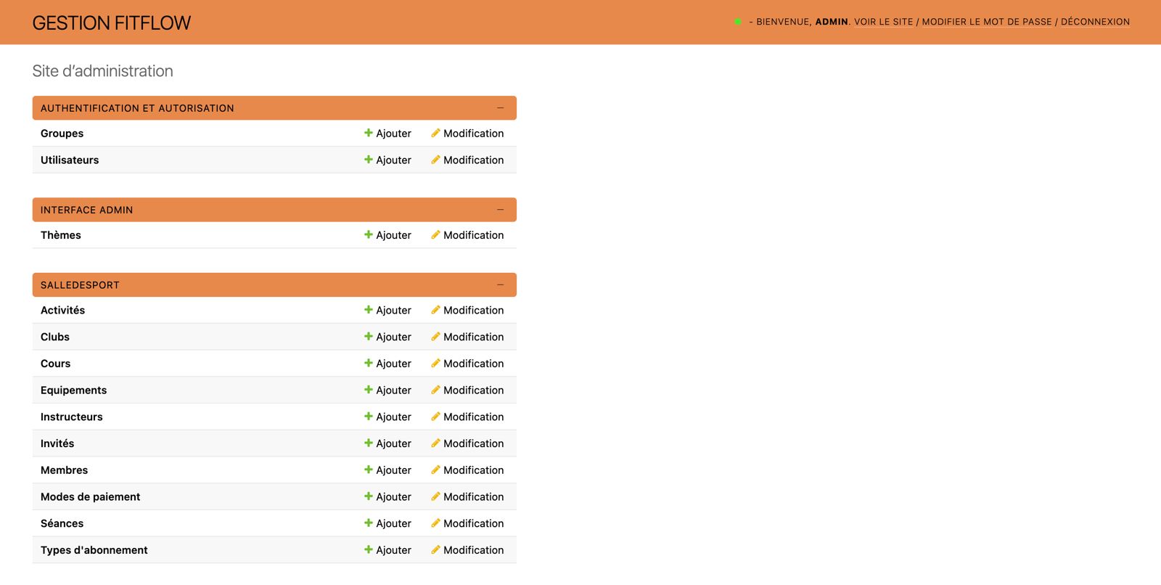The width and height of the screenshot is (1161, 585).
Task: Click the Ajouter text for Invités
Action: [x=393, y=443]
